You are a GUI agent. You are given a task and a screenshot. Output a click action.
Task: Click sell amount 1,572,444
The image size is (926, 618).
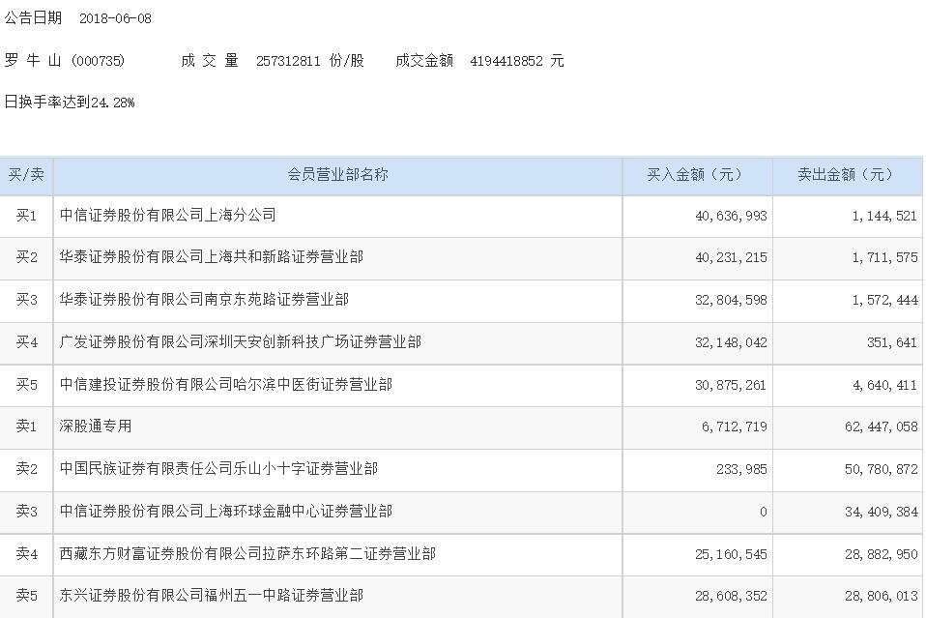[885, 301]
